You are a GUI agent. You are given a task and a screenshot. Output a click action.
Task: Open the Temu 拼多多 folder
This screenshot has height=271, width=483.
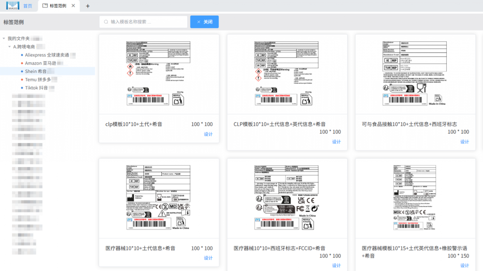pyautogui.click(x=38, y=80)
